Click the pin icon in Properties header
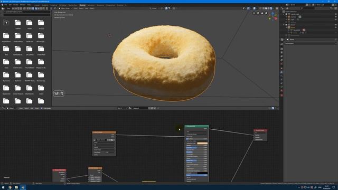The image size is (338, 190). point(336,40)
